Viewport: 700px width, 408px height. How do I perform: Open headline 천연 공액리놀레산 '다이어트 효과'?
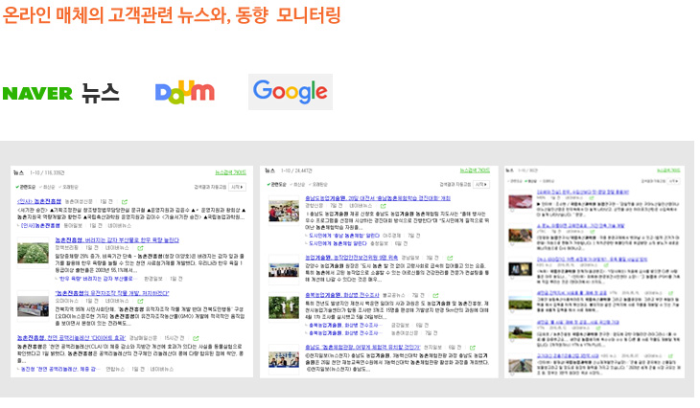click(x=71, y=338)
